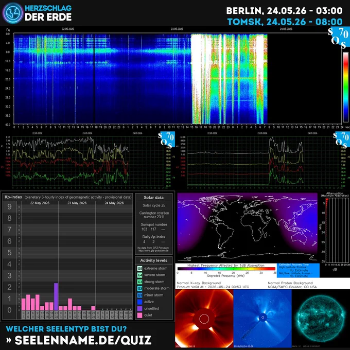The width and height of the screenshot is (350, 350).
Task: Click the G5 extreme storm icon
Action: pyautogui.click(x=139, y=268)
